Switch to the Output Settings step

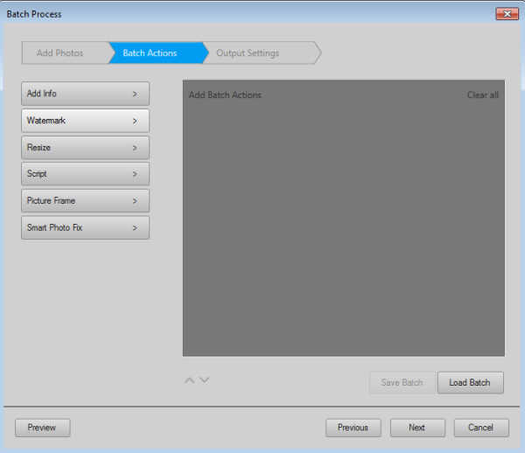click(261, 52)
